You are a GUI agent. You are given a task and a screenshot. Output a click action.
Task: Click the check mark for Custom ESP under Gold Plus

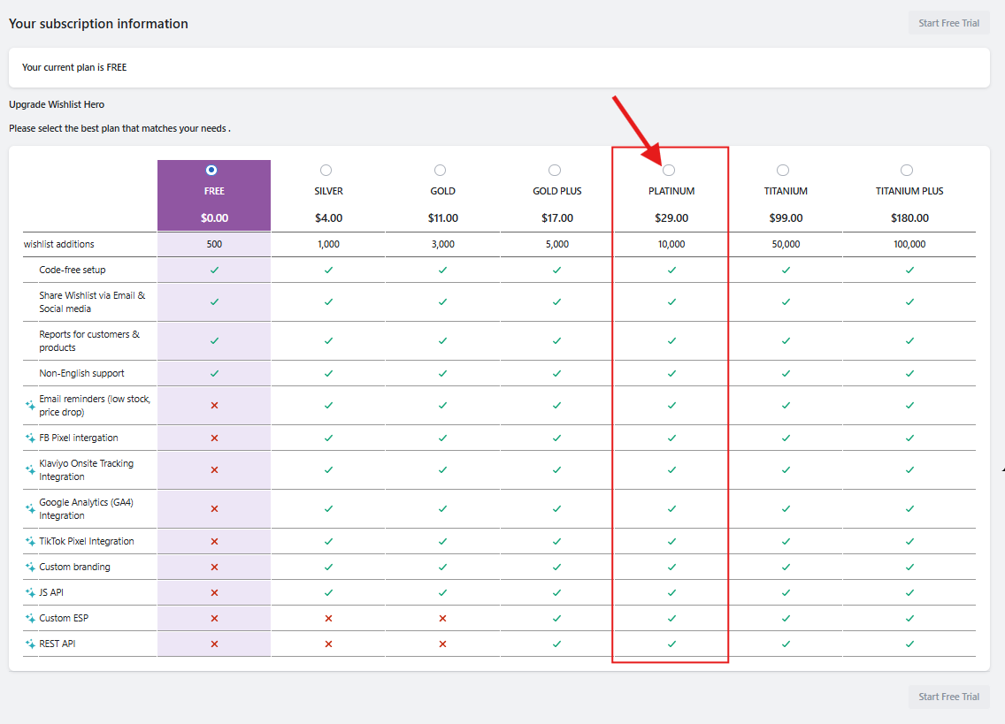[557, 618]
